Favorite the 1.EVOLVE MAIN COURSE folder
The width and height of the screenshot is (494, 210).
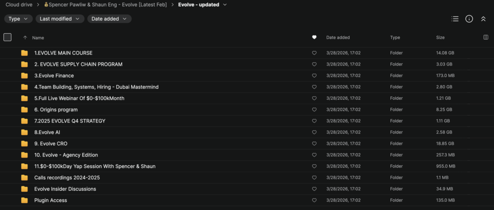(x=314, y=53)
